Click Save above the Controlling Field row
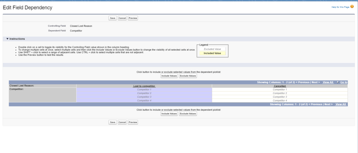The width and height of the screenshot is (358, 153). click(113, 18)
